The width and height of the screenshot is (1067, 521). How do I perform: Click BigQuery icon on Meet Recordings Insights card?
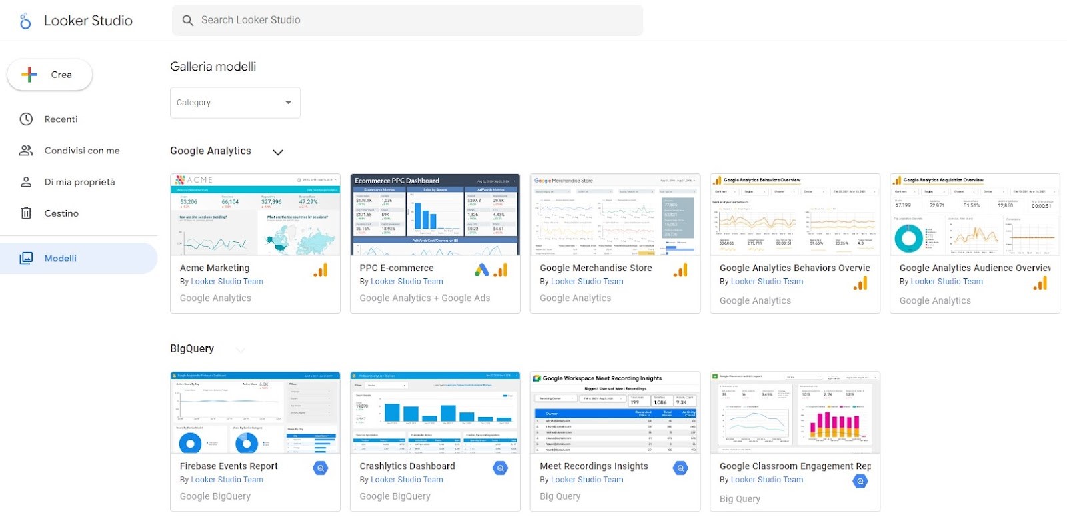[680, 468]
